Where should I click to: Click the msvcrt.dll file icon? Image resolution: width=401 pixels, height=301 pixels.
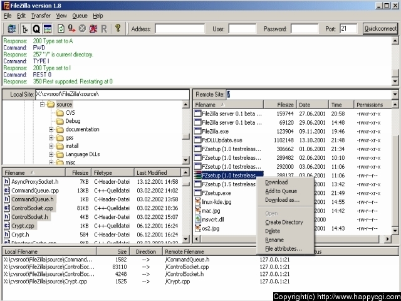point(198,219)
